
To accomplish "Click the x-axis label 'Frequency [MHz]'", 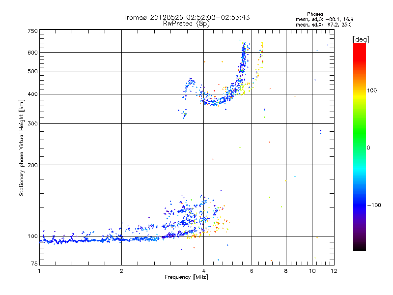I will point(186,277).
